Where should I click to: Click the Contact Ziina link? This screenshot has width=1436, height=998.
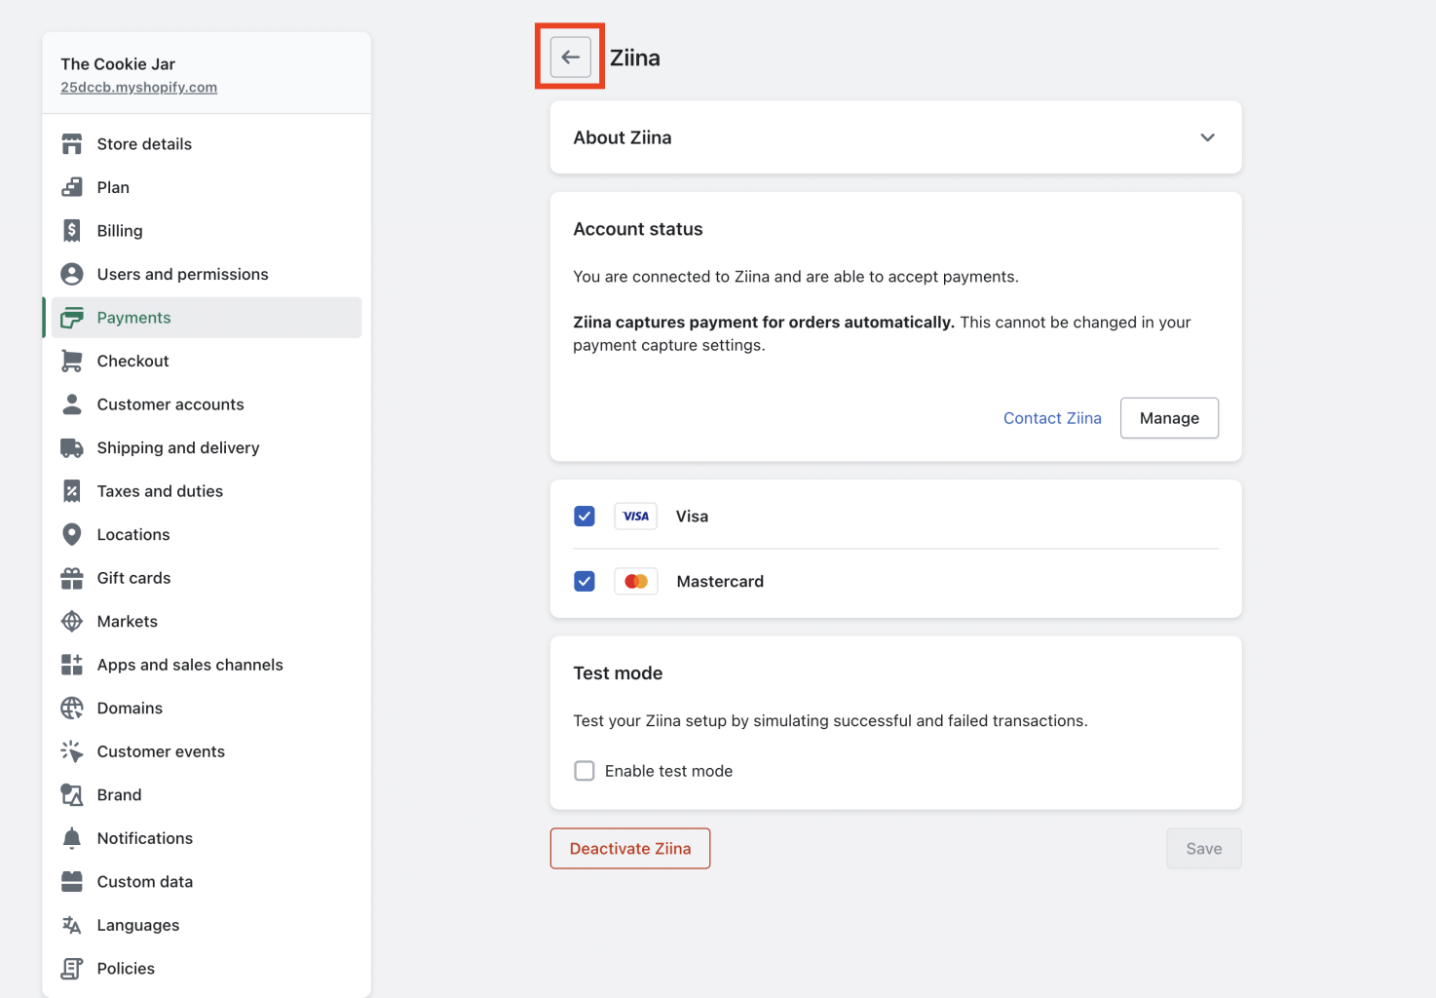pyautogui.click(x=1052, y=418)
